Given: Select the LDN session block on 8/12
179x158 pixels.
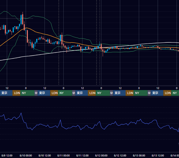Looking at the screenshot, I should [x=130, y=93].
